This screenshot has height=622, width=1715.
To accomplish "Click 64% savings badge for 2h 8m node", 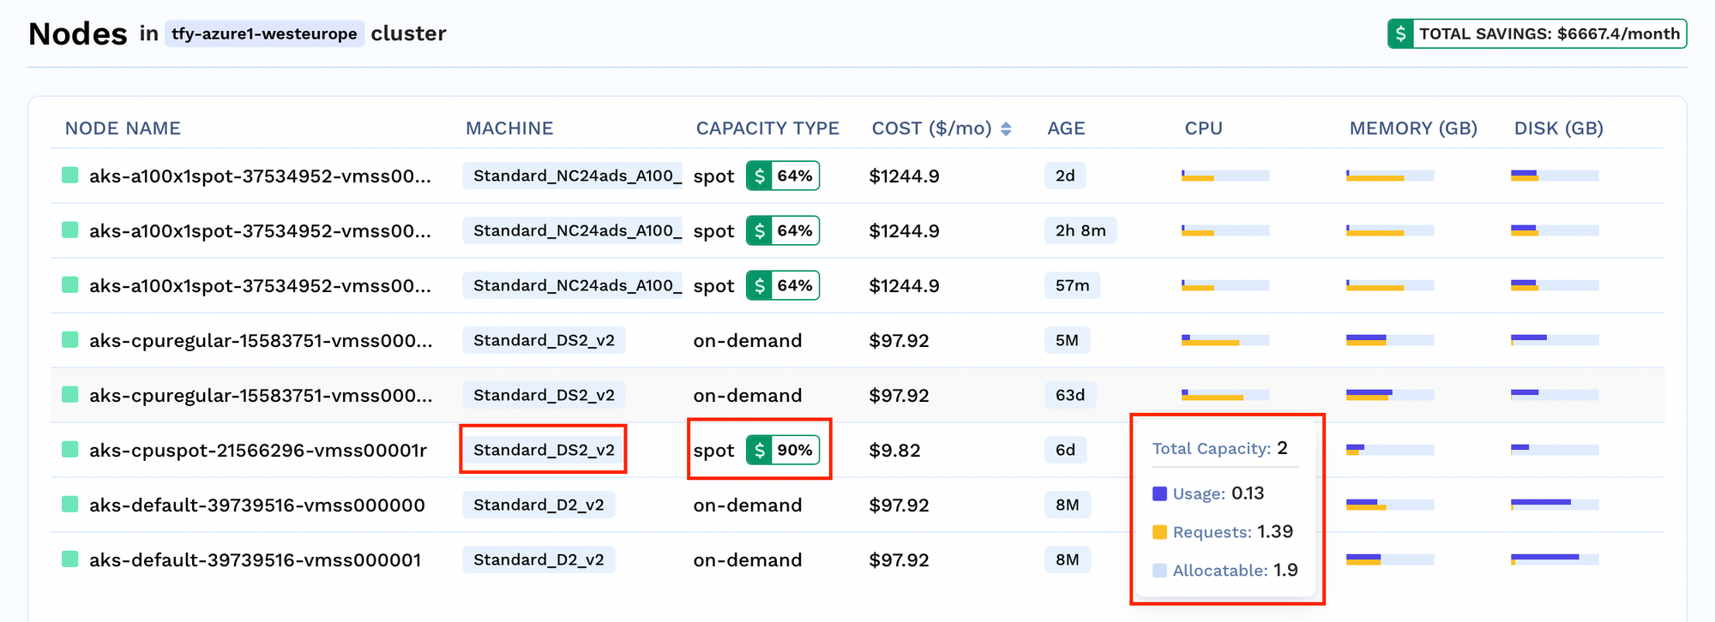I will (x=782, y=230).
